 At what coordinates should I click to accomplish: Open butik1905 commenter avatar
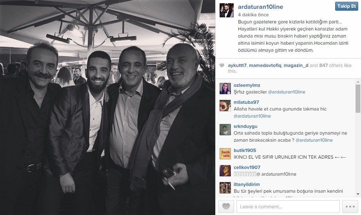click(x=225, y=154)
